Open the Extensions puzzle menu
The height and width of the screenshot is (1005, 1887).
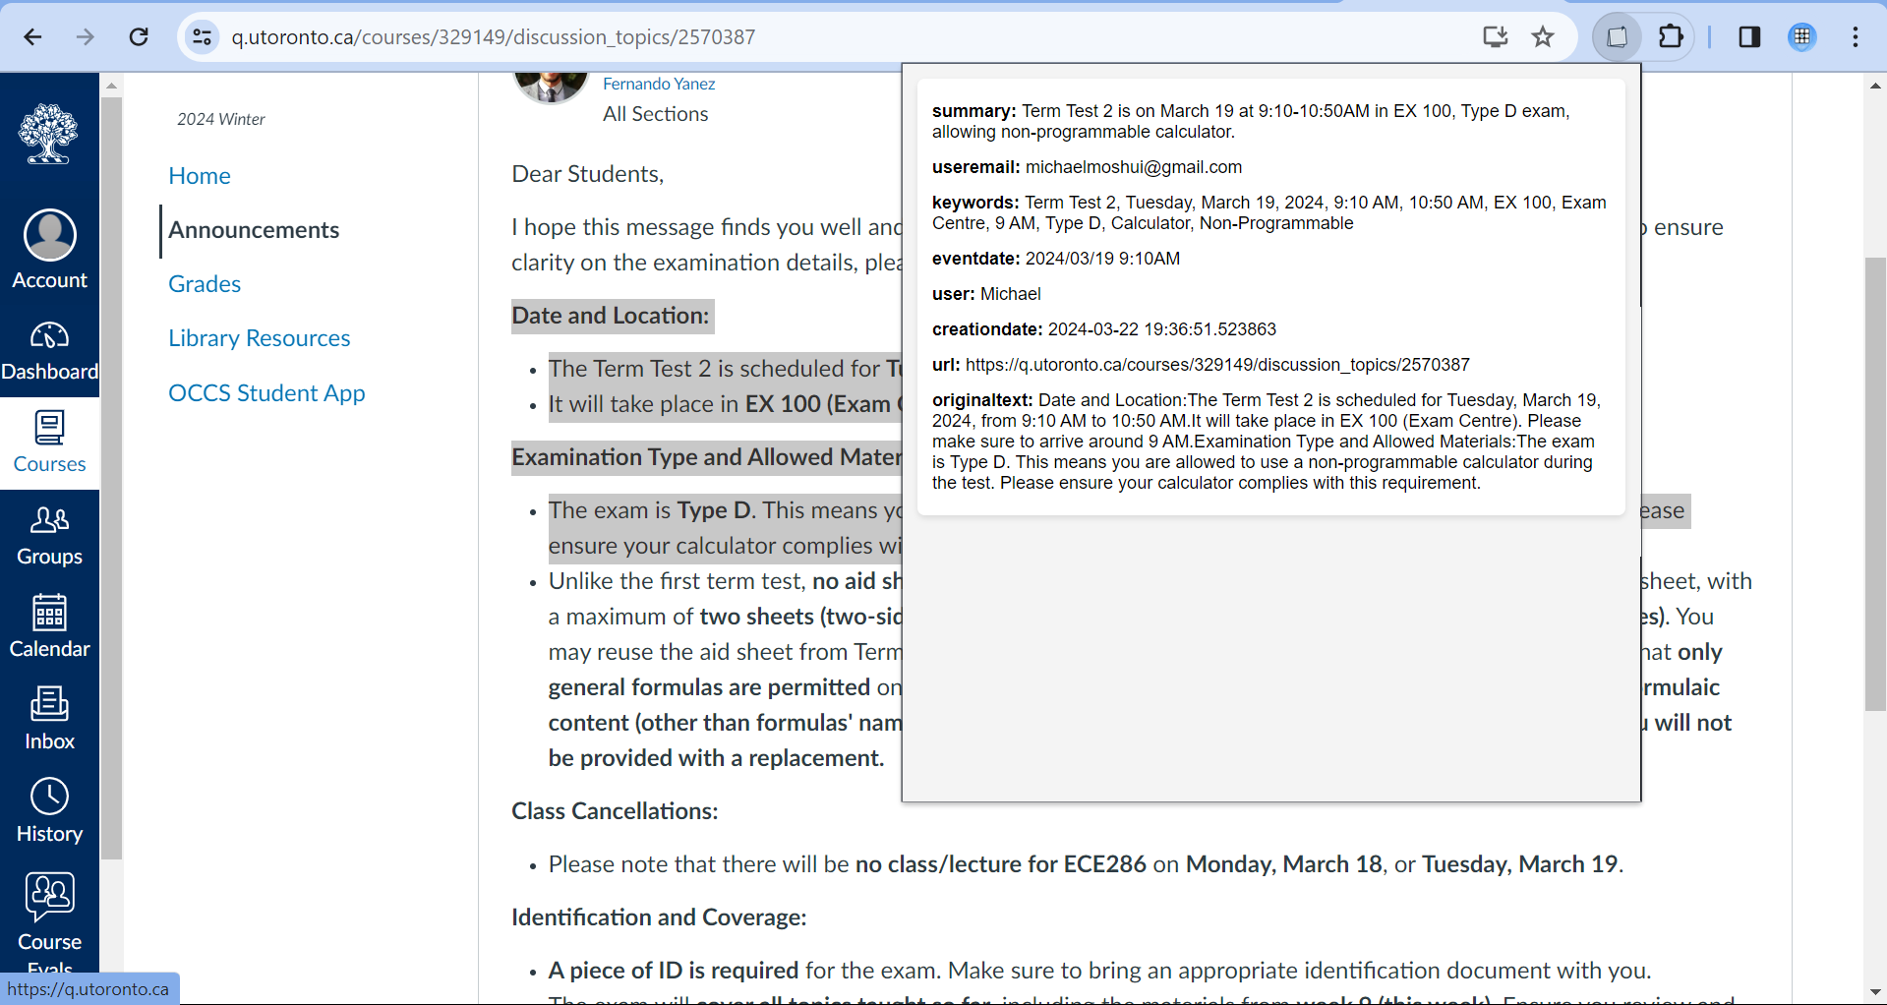[1671, 37]
